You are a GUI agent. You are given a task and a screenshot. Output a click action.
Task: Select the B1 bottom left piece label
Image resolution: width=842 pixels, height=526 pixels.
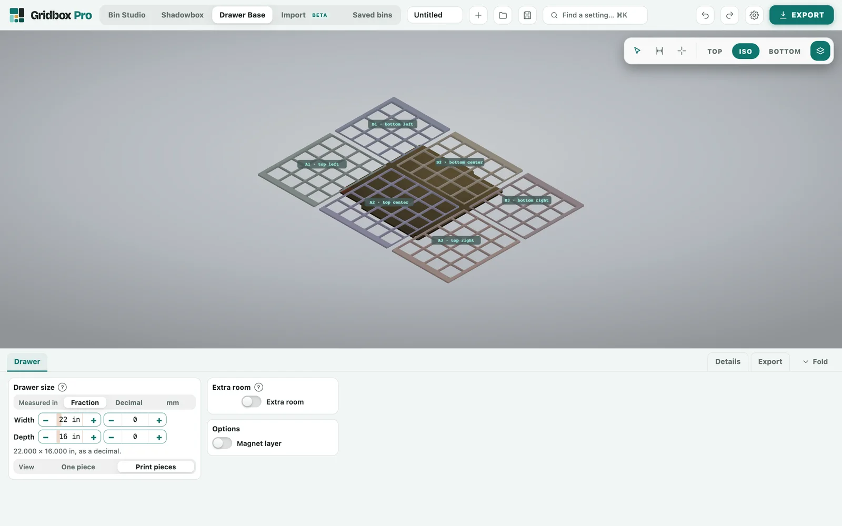[x=393, y=124]
